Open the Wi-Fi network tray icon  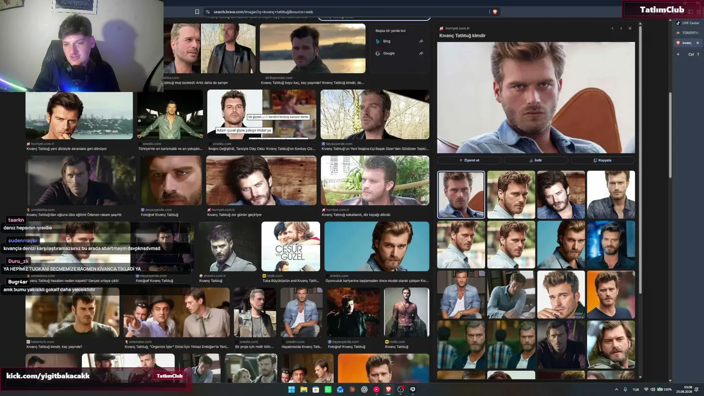coord(646,389)
